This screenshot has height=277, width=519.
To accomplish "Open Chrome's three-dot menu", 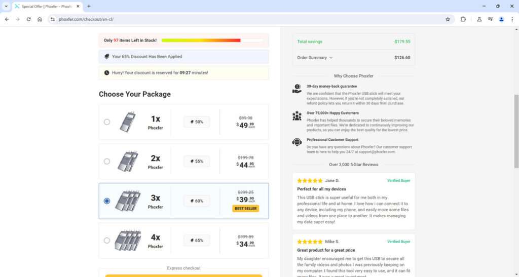I will [x=512, y=19].
